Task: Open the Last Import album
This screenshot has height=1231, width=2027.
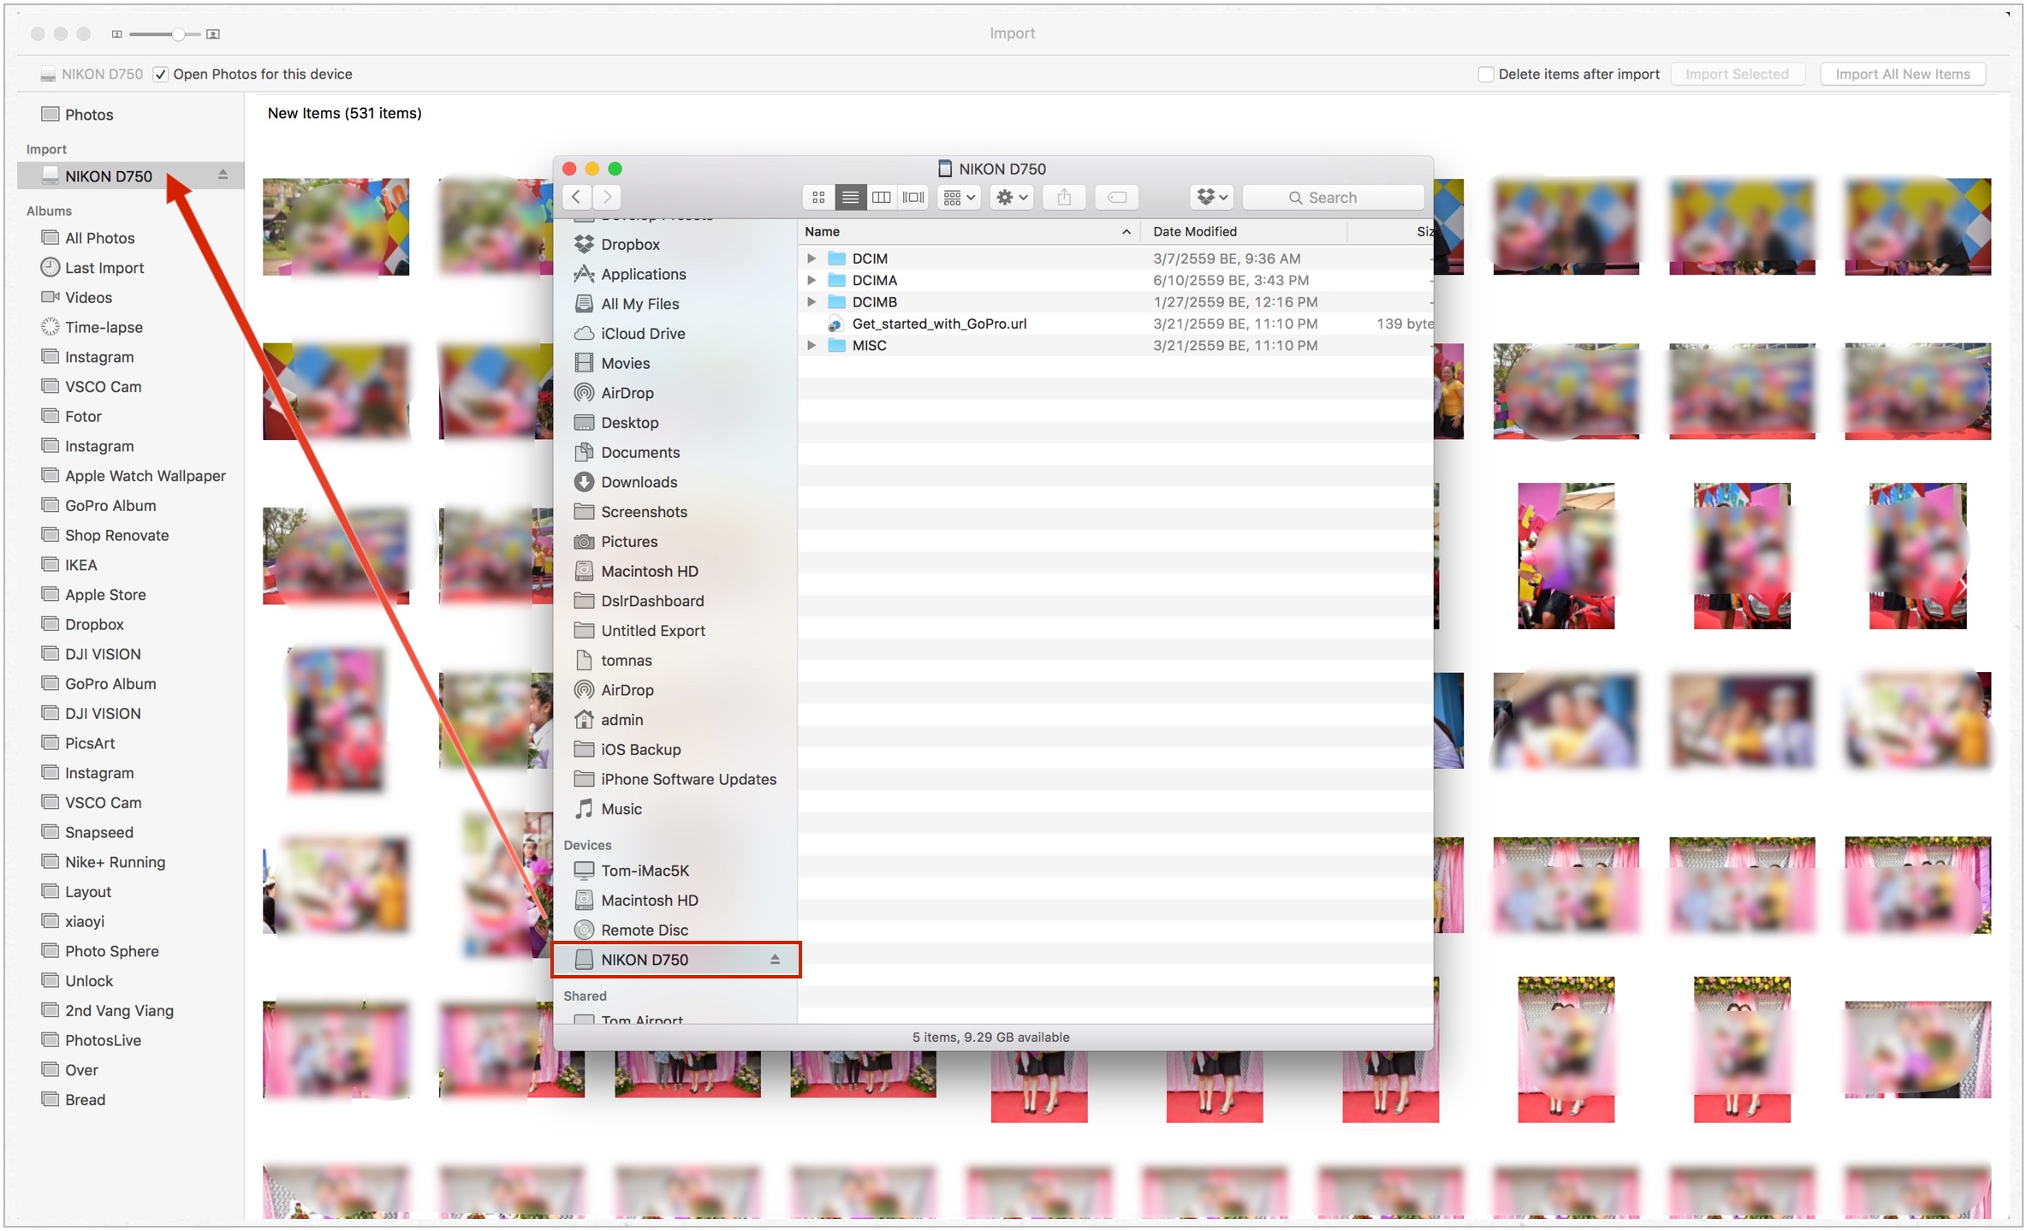Action: [x=104, y=268]
